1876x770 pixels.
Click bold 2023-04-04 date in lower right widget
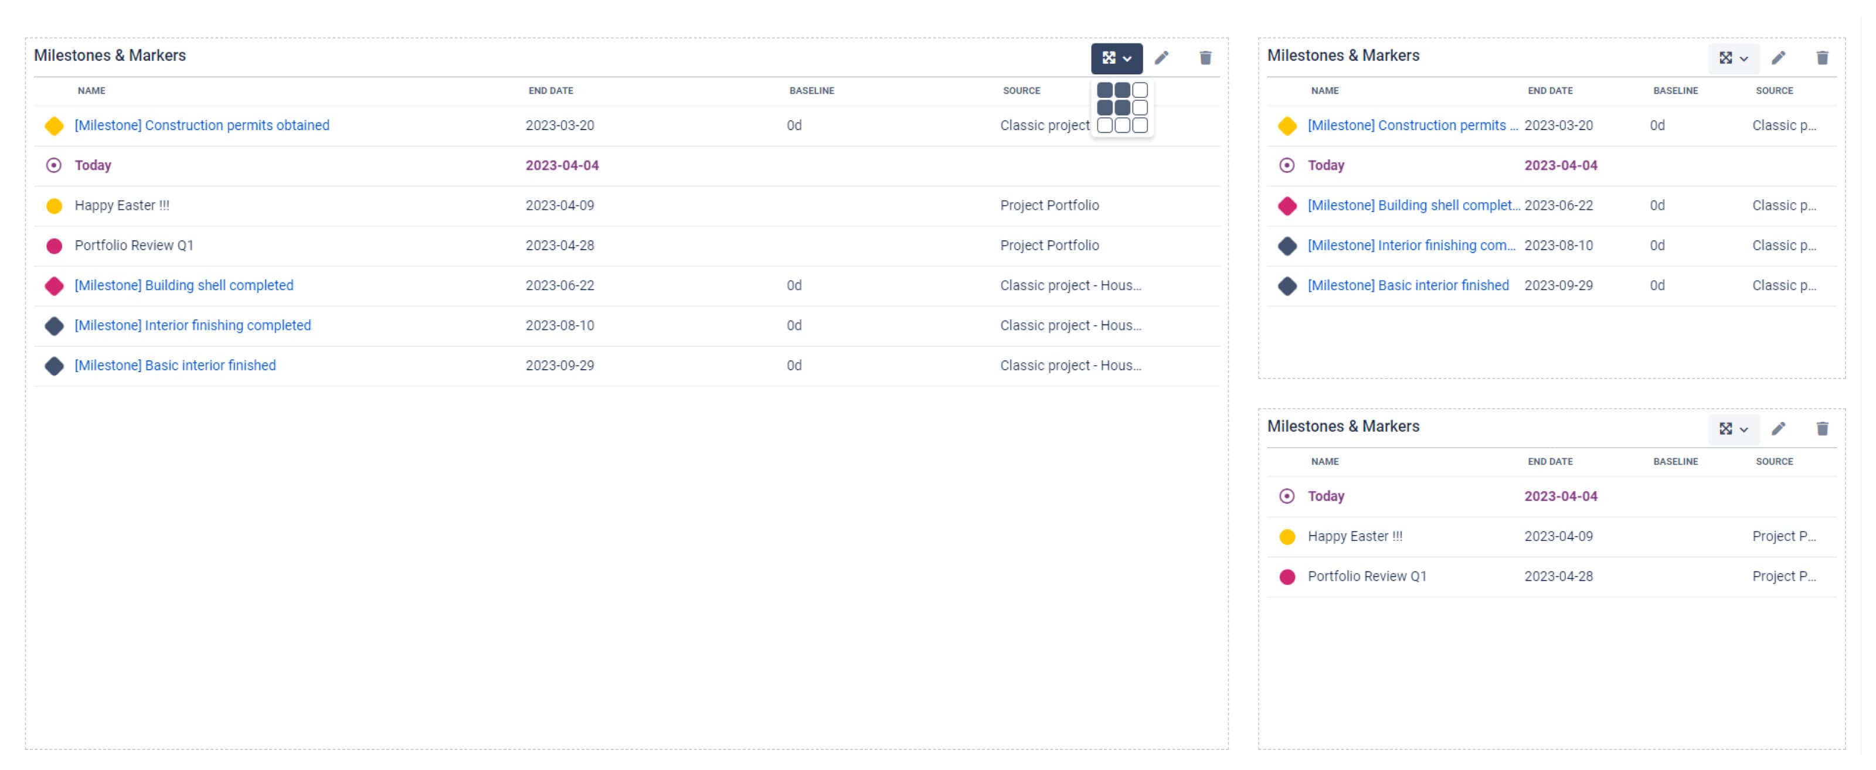1561,496
